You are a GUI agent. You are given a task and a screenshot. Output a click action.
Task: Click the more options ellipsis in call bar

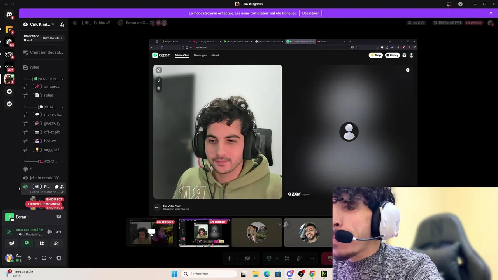click(312, 258)
